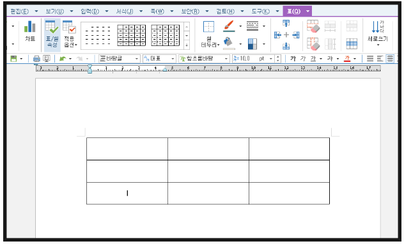Delete column with the eraser icon
The height and width of the screenshot is (246, 404).
313,44
